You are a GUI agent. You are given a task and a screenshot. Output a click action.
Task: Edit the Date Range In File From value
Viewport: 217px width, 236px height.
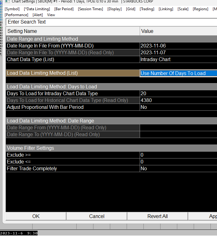[x=179, y=46]
